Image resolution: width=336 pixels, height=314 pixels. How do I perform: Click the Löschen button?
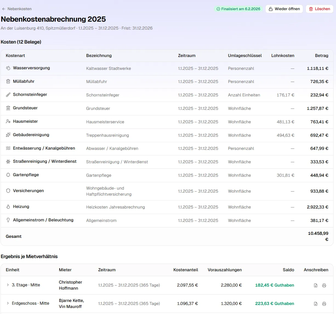click(x=320, y=9)
